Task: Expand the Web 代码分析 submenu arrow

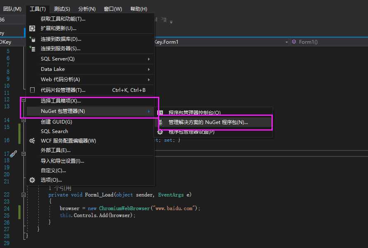Action: tap(149, 80)
